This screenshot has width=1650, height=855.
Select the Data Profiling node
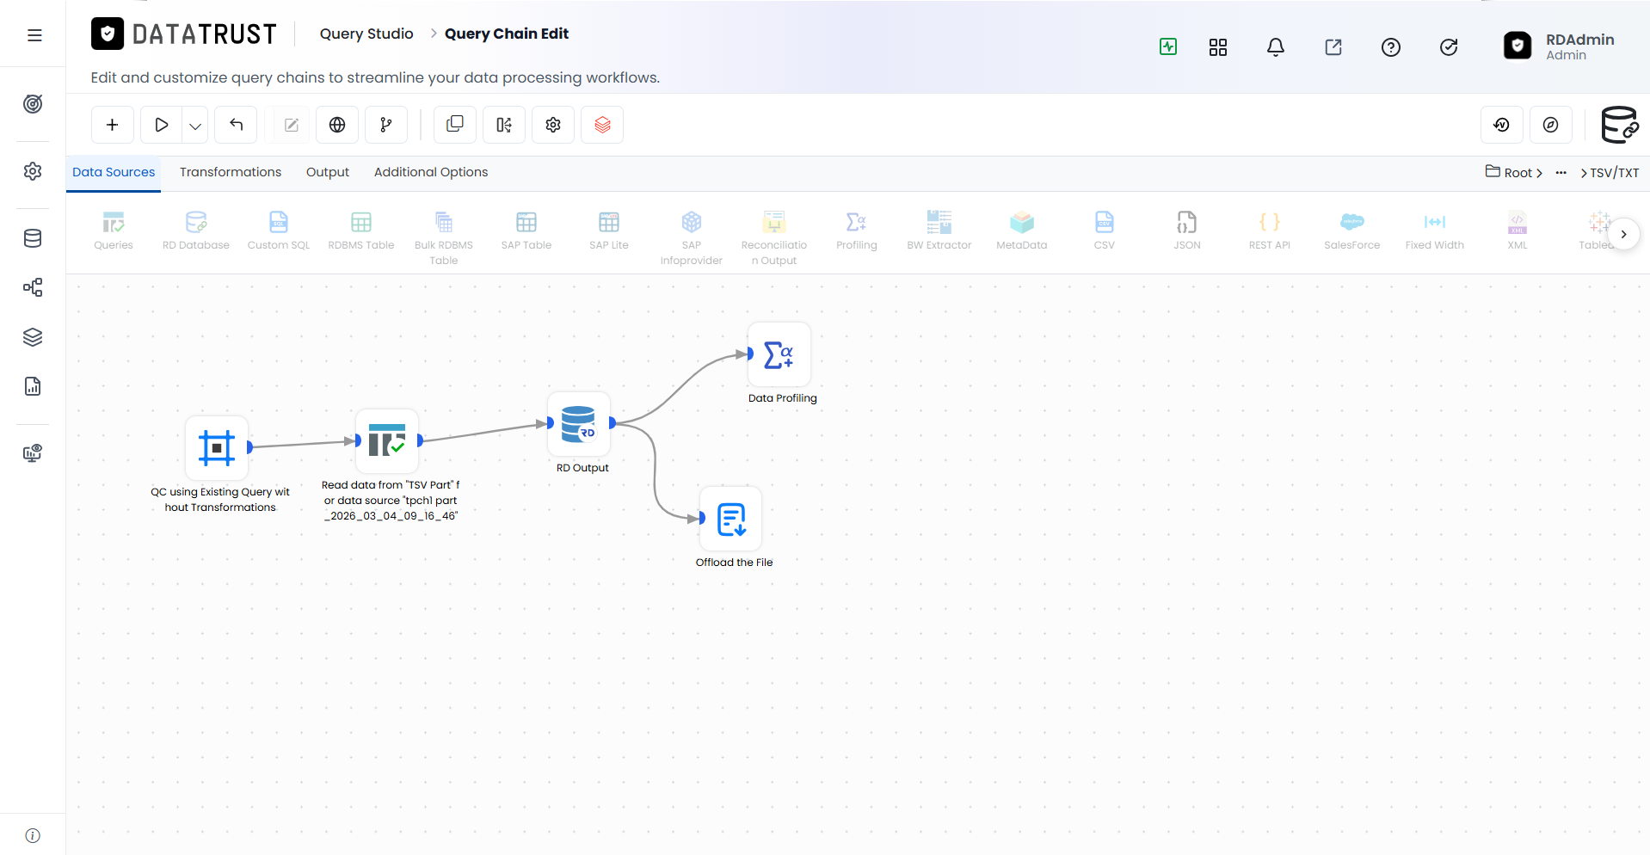point(779,354)
